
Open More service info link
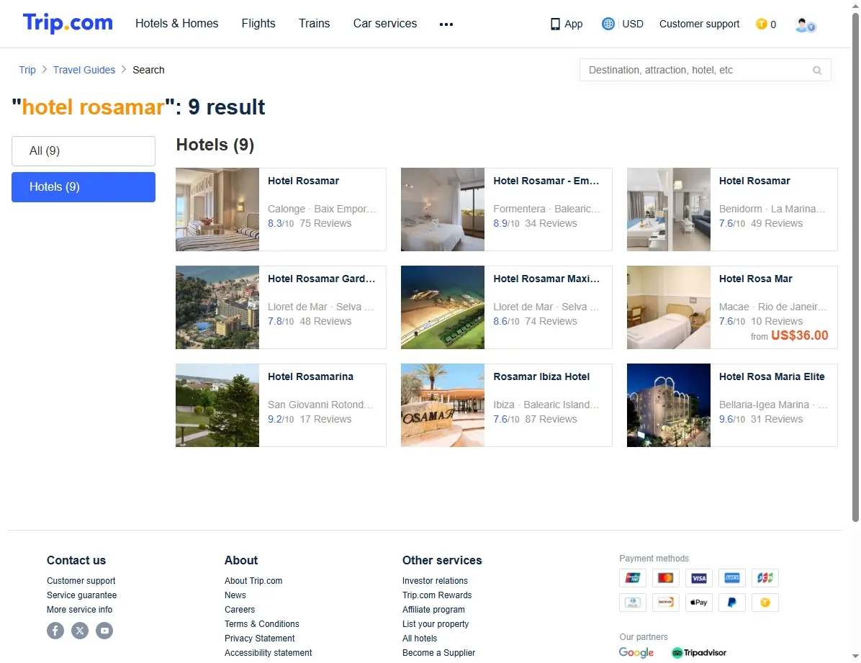tap(80, 610)
